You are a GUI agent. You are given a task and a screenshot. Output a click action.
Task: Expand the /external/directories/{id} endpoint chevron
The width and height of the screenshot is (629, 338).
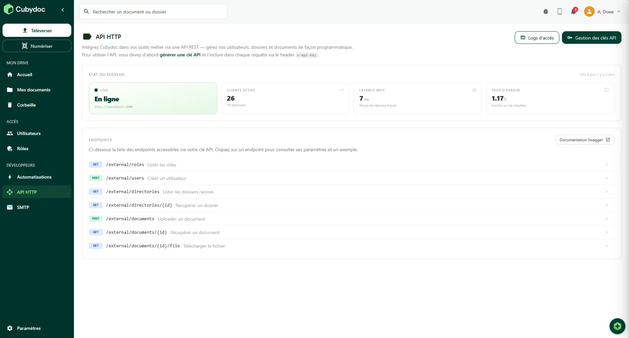point(606,205)
